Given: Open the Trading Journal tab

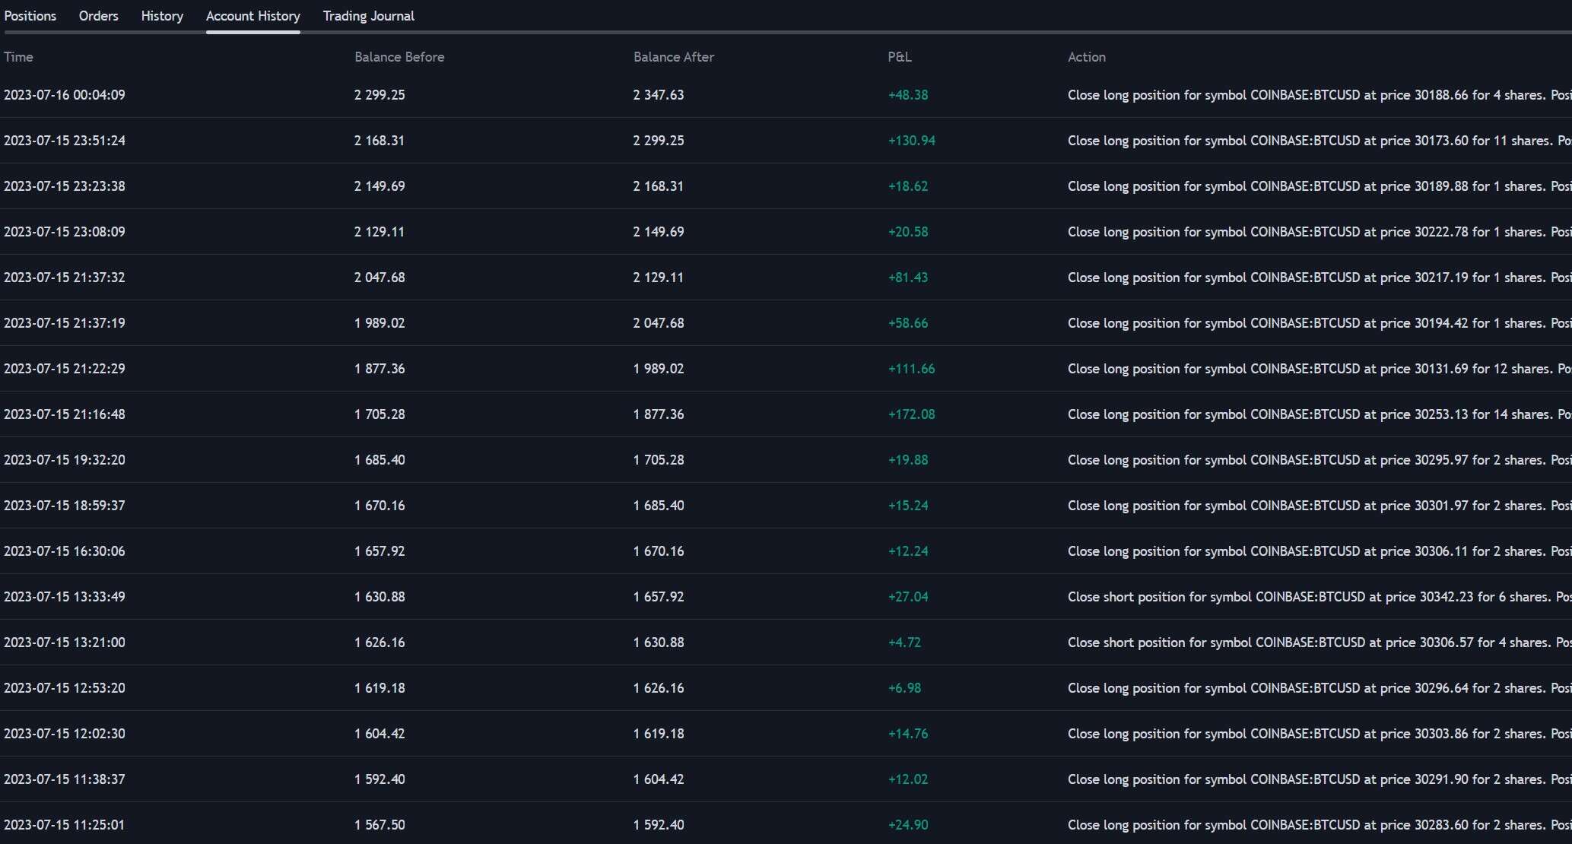Looking at the screenshot, I should click(368, 16).
